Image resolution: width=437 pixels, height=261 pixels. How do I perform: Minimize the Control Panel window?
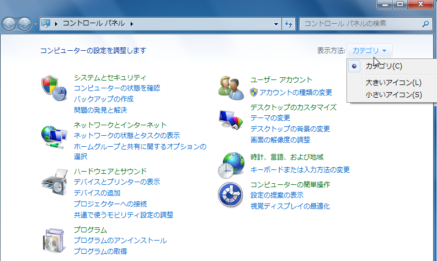(385, 4)
